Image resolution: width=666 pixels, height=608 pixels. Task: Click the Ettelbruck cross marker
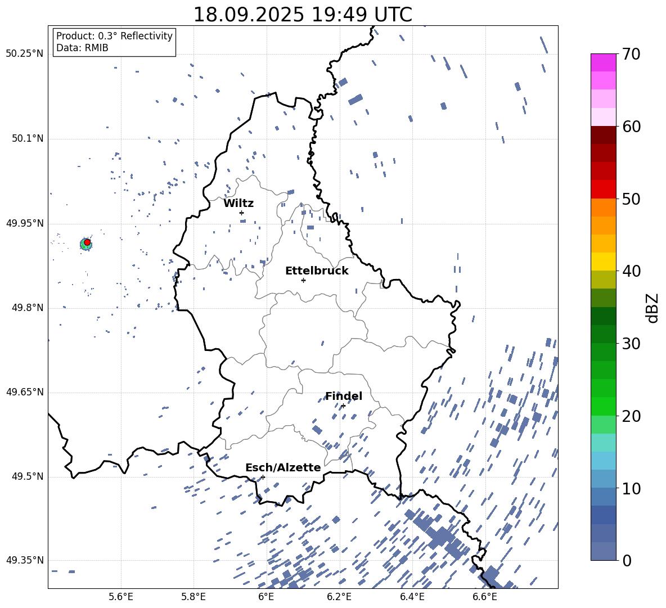[x=303, y=280]
